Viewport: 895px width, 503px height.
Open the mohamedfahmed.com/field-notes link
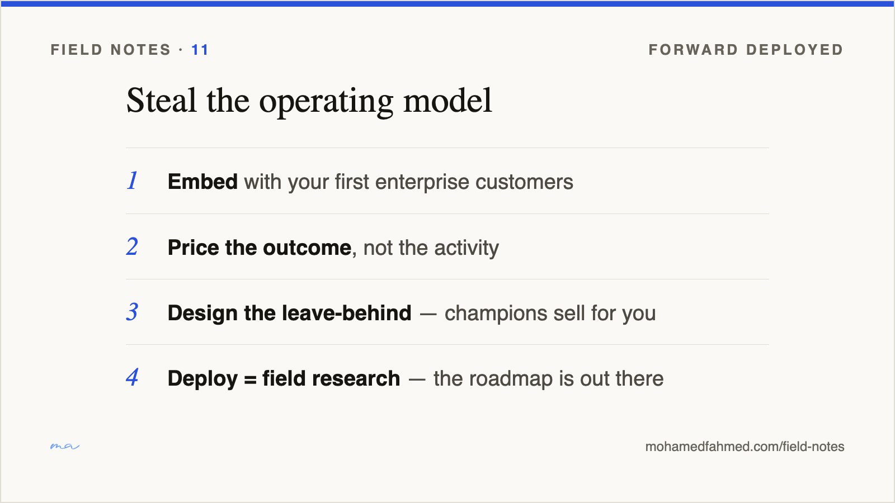click(745, 447)
